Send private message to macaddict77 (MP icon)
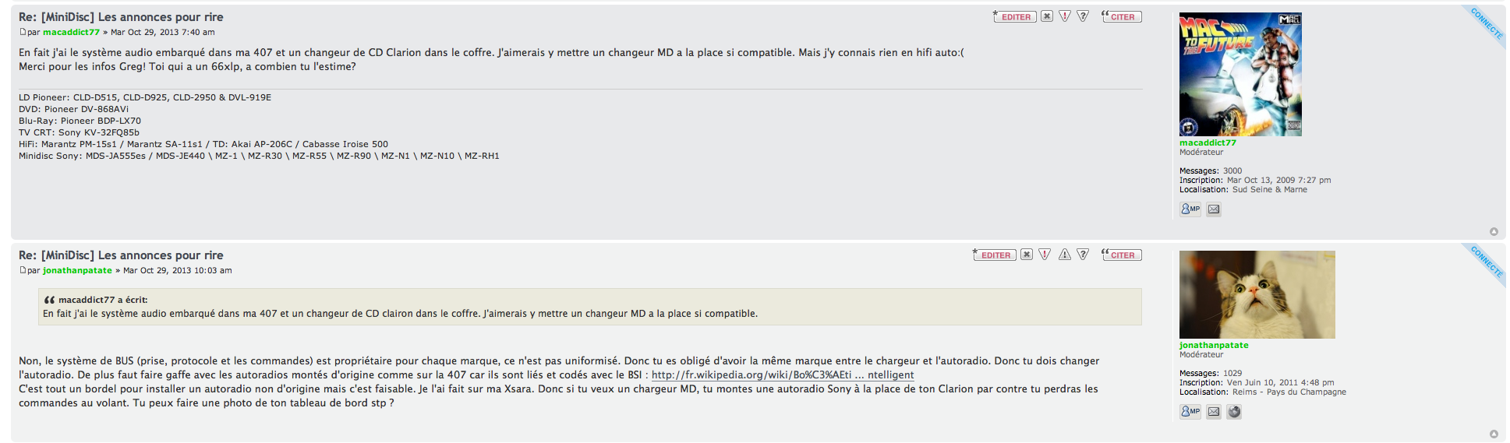This screenshot has height=443, width=1510. coord(1190,209)
